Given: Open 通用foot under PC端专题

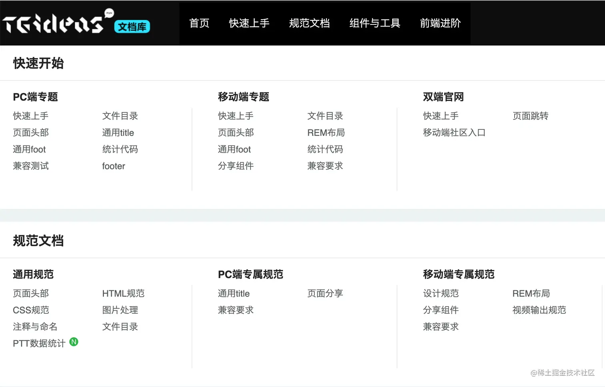Looking at the screenshot, I should tap(29, 149).
